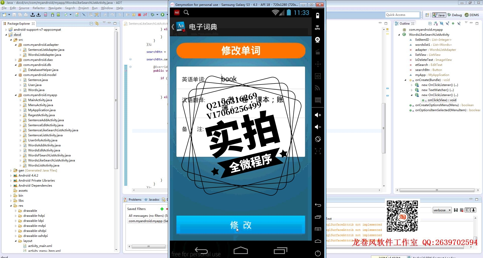This screenshot has height=258, width=483.
Task: Click the Quick Access search field
Action: [x=403, y=15]
